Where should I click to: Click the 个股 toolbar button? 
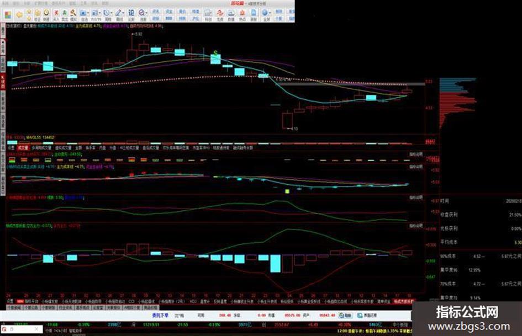pyautogui.click(x=278, y=19)
